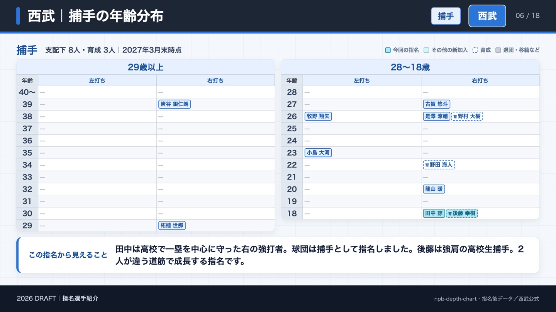Select the 西武 team button
This screenshot has width=556, height=312.
tap(487, 16)
